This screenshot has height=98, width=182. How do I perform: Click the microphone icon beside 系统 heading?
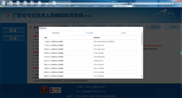tap(31, 27)
